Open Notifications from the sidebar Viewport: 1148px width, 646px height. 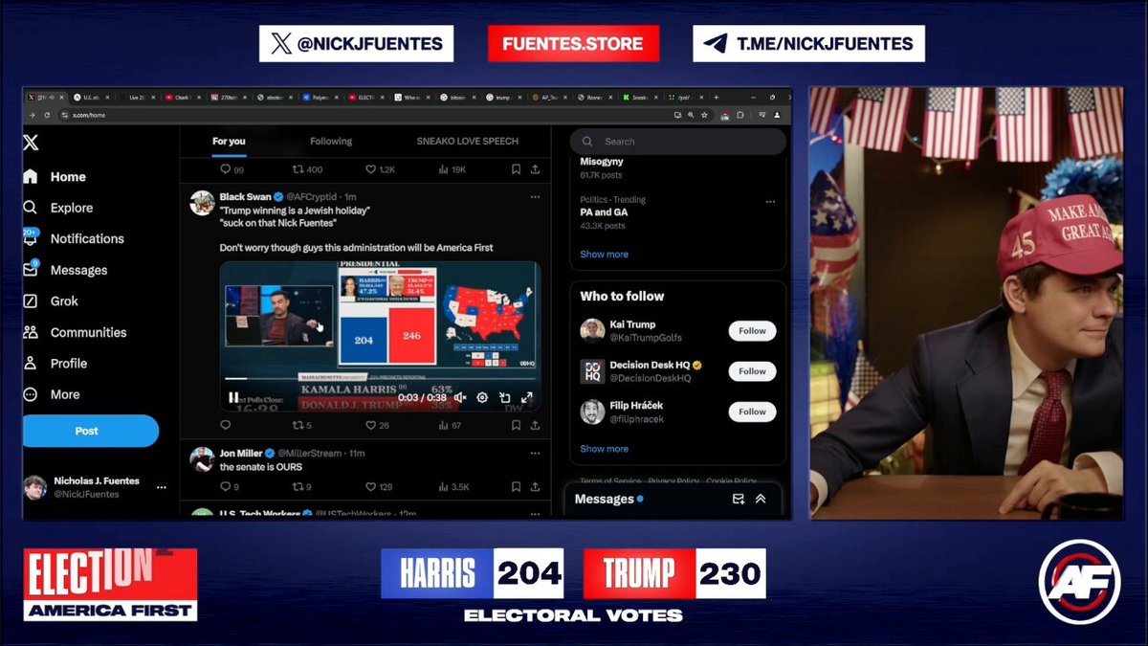(74, 238)
